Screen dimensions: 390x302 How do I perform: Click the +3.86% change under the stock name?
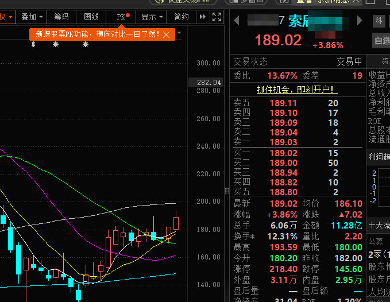328,45
